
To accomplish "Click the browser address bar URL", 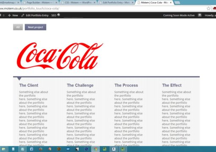I will tap(30, 8).
